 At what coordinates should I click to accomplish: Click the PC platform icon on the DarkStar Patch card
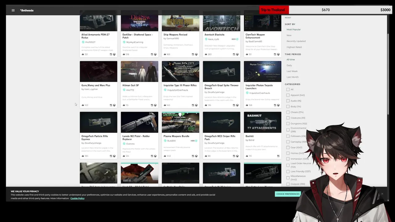[152, 54]
